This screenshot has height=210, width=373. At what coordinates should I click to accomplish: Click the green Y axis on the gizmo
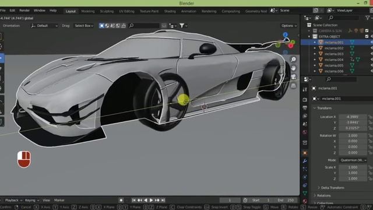[293, 42]
